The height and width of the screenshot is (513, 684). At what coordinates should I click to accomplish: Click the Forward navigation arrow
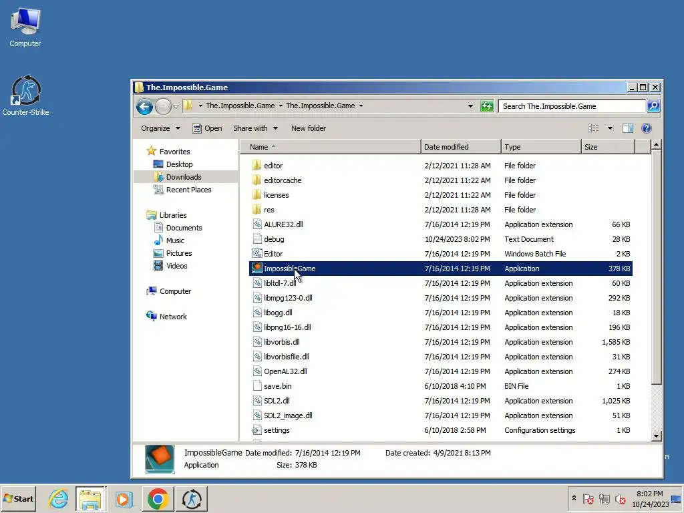tap(163, 106)
